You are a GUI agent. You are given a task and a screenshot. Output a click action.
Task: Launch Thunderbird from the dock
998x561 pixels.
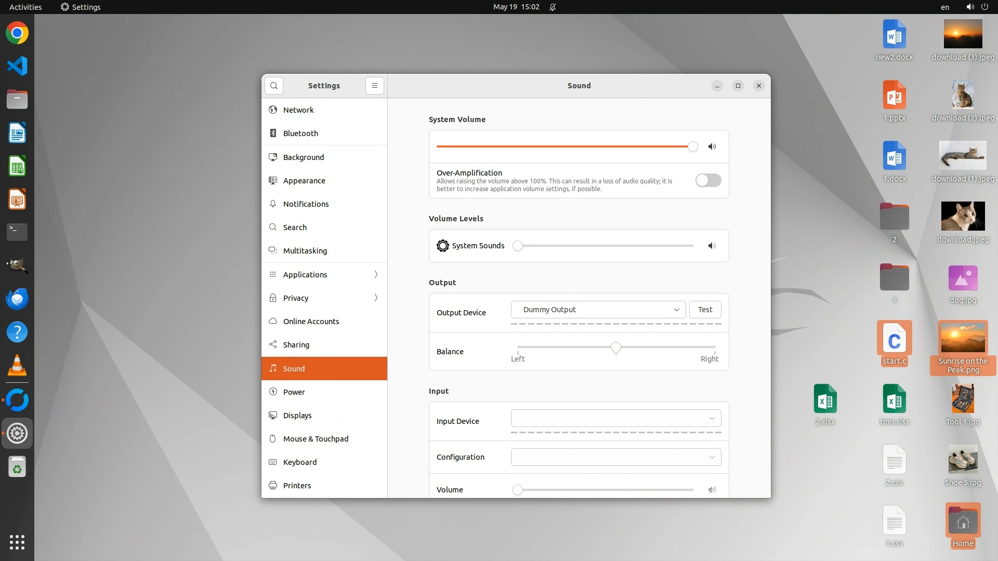17,299
